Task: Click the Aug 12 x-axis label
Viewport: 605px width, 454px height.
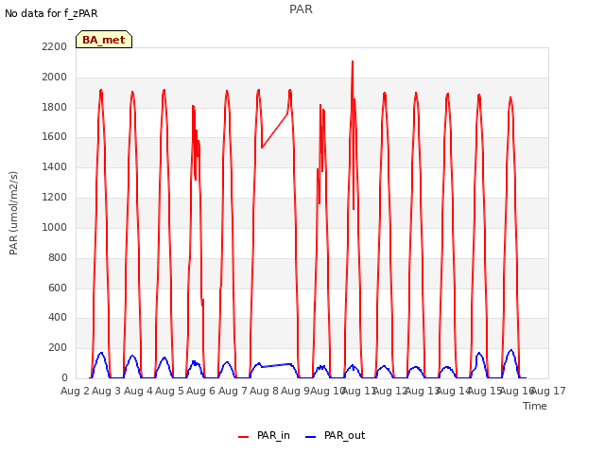Action: 390,391
